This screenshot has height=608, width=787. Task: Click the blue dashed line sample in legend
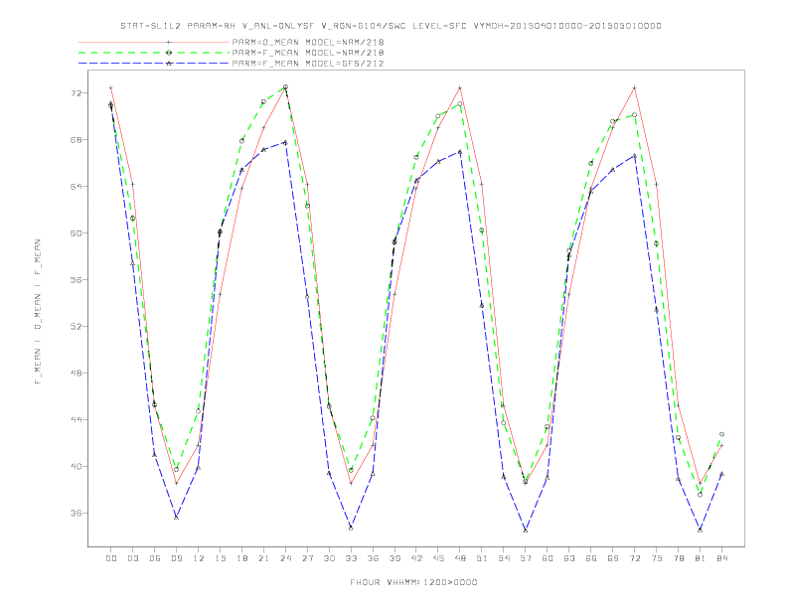154,64
